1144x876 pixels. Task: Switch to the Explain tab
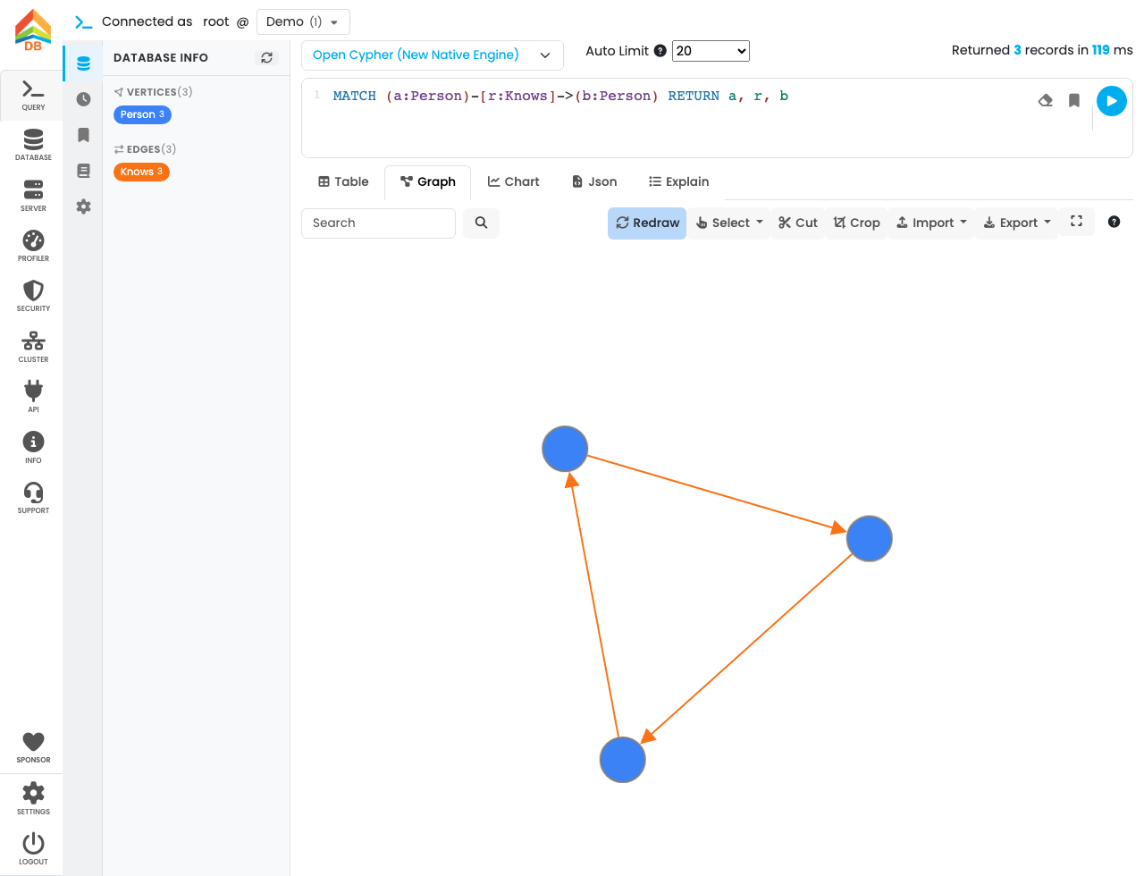[x=679, y=181]
